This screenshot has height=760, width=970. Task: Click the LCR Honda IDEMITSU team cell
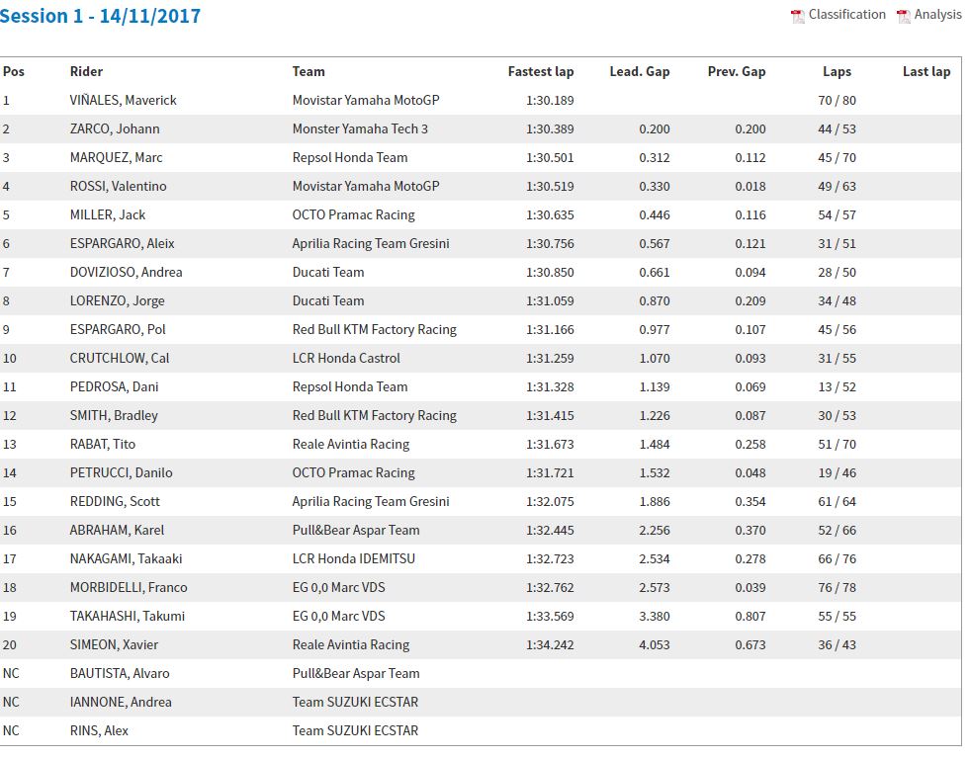click(354, 559)
